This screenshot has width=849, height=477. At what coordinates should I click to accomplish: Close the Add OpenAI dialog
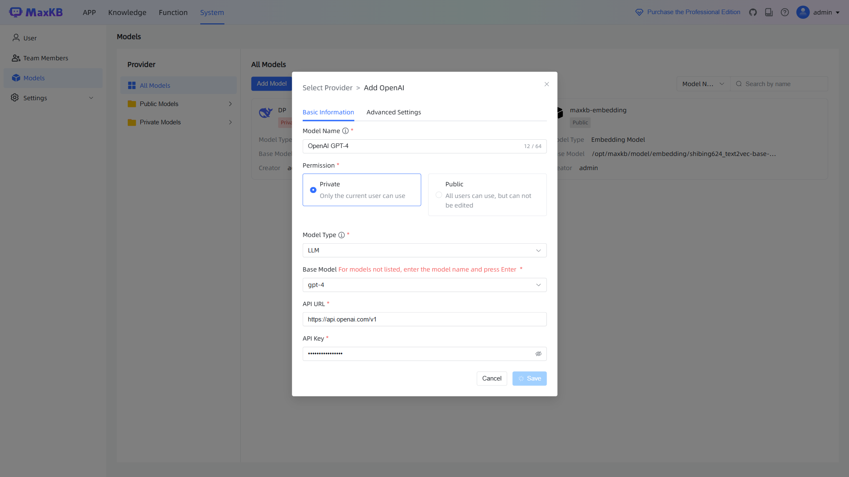point(546,84)
